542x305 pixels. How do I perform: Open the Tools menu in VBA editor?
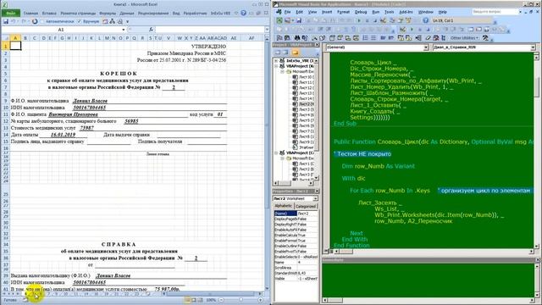[390, 12]
